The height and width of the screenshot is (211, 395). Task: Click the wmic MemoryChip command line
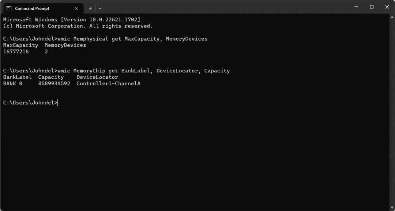(116, 71)
